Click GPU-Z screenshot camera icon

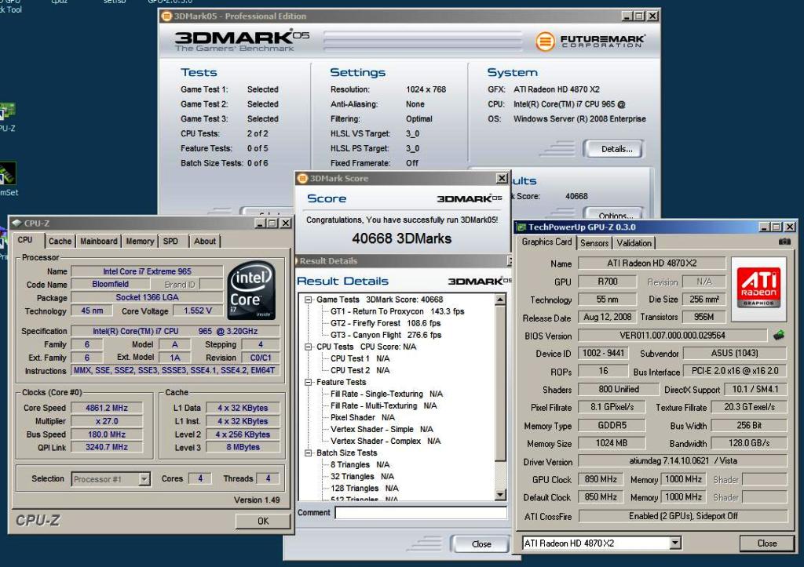point(784,242)
